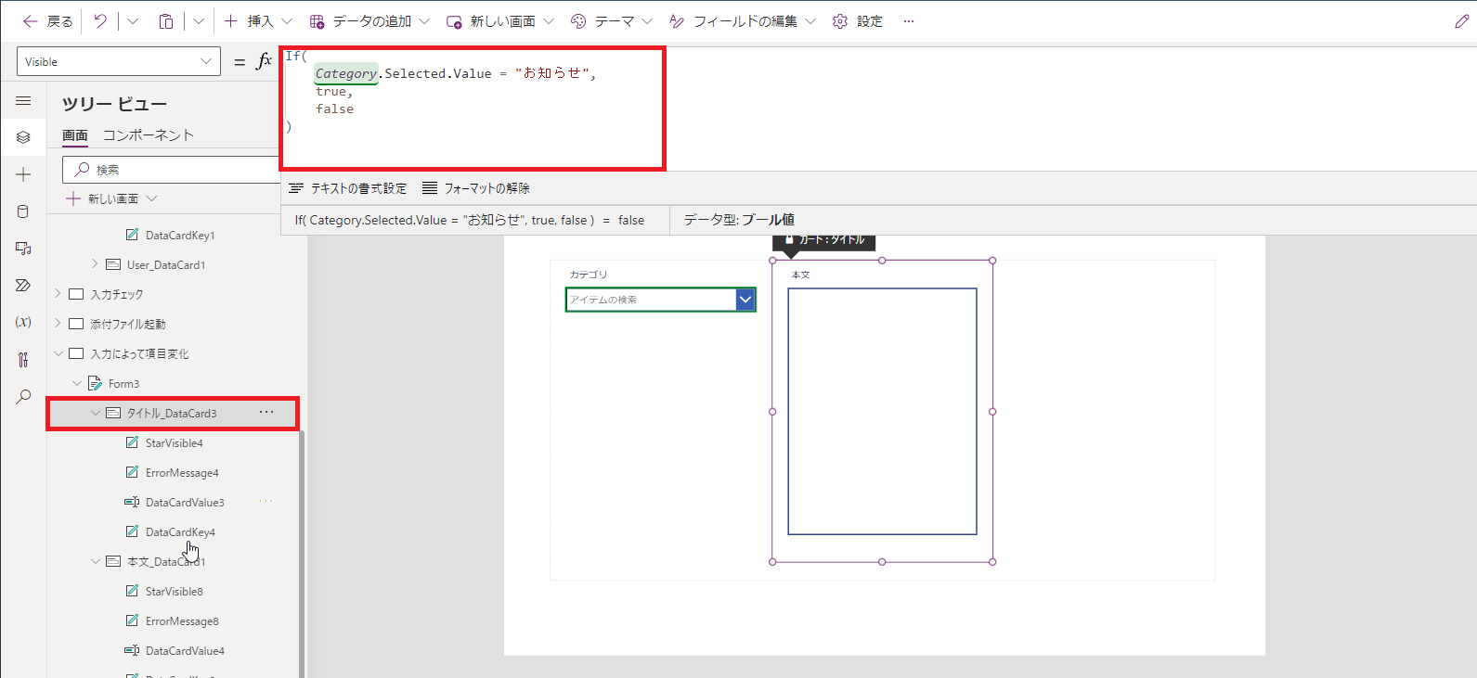1477x678 pixels.
Task: Select DataCardKey1 in the tree
Action: (180, 236)
